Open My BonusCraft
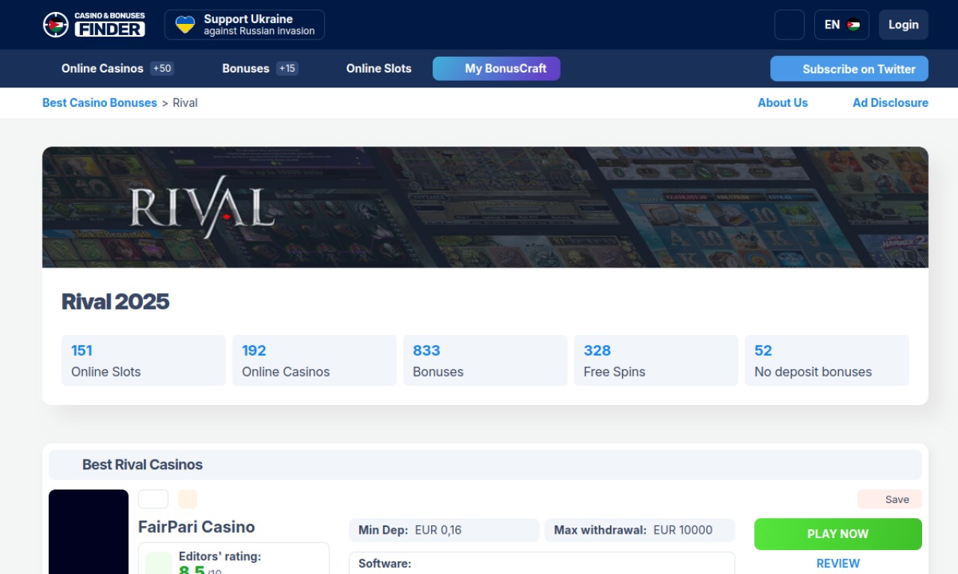 click(x=496, y=69)
